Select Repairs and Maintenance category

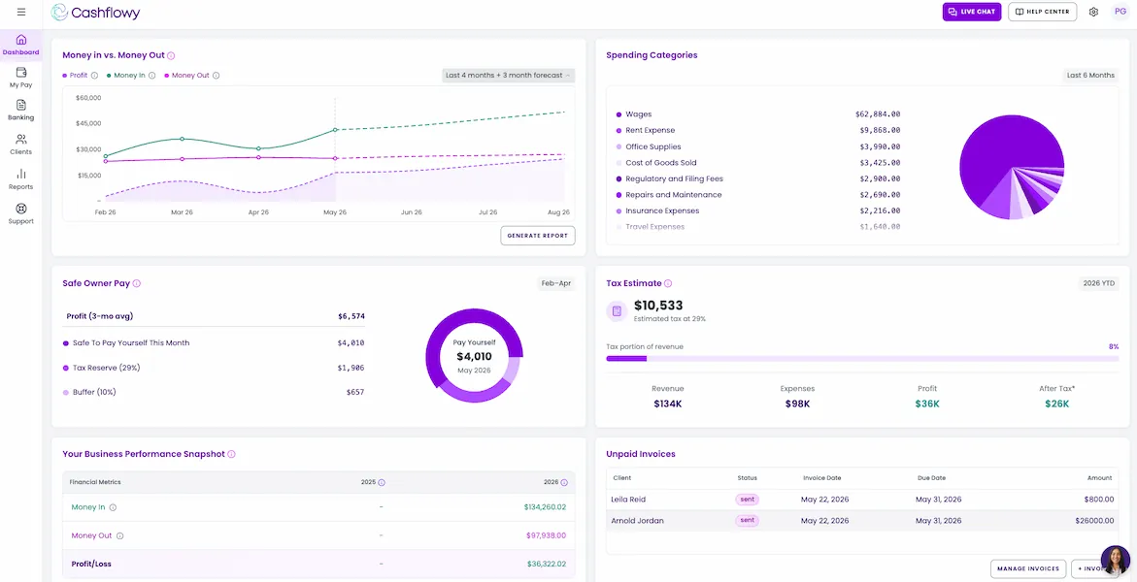(x=757, y=195)
